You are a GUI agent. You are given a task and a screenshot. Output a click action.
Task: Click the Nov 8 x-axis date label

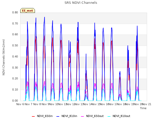point(37,104)
